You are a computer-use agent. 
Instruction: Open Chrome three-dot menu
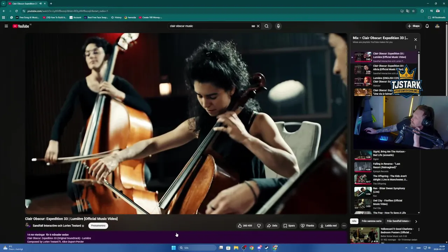pyautogui.click(x=444, y=11)
